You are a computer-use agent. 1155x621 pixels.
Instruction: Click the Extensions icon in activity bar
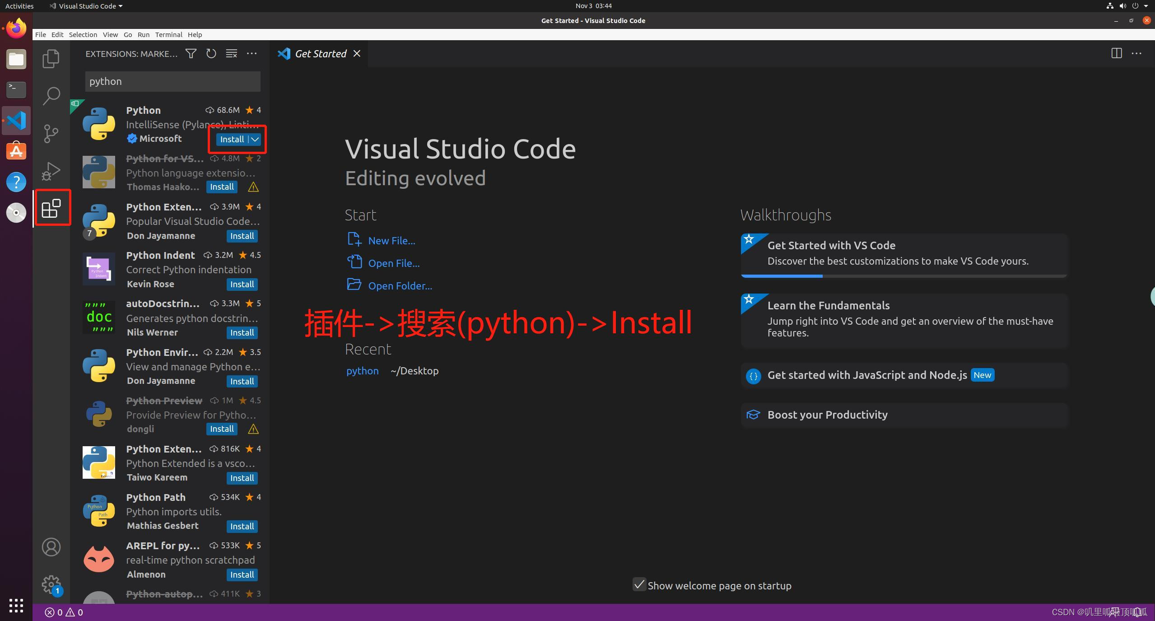click(51, 208)
